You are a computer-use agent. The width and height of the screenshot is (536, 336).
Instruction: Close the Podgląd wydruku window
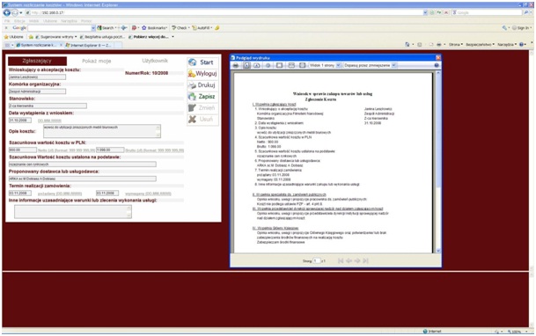pos(438,58)
